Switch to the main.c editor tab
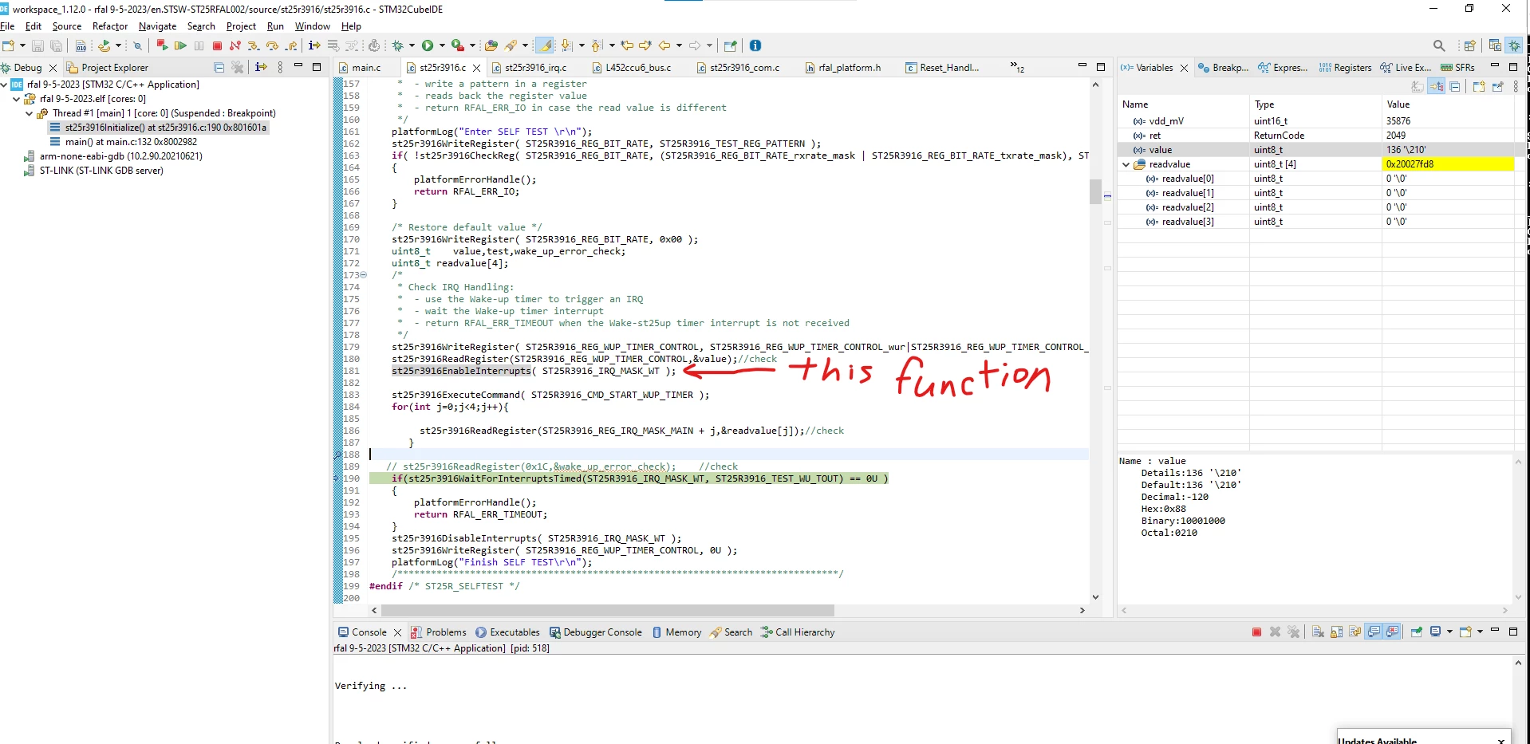This screenshot has width=1530, height=744. [359, 68]
